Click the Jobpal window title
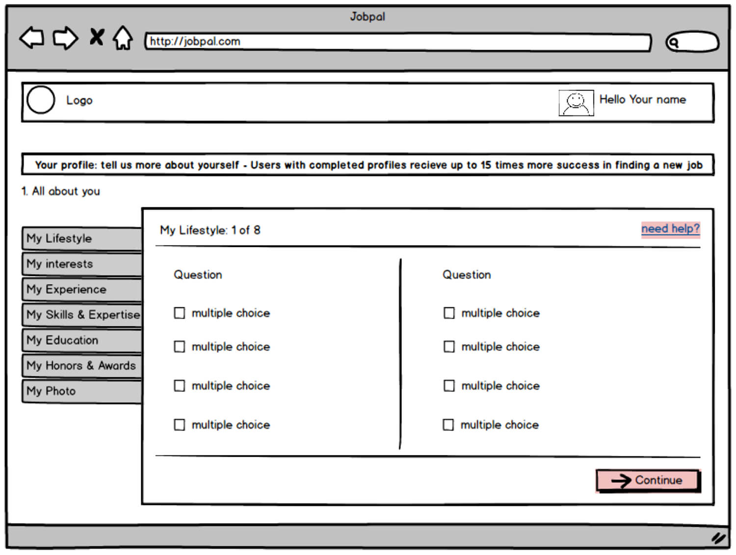Image resolution: width=736 pixels, height=555 pixels. 368,17
